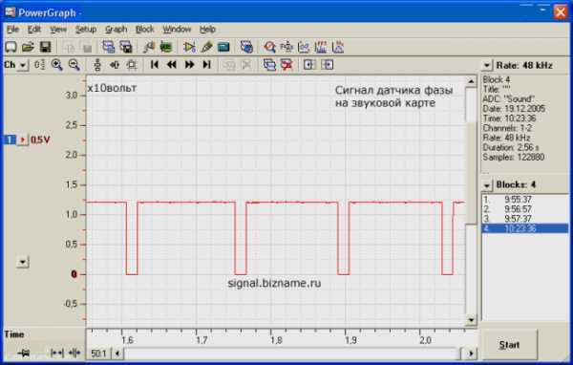Zoom in with the plus magnifier icon

coord(56,65)
